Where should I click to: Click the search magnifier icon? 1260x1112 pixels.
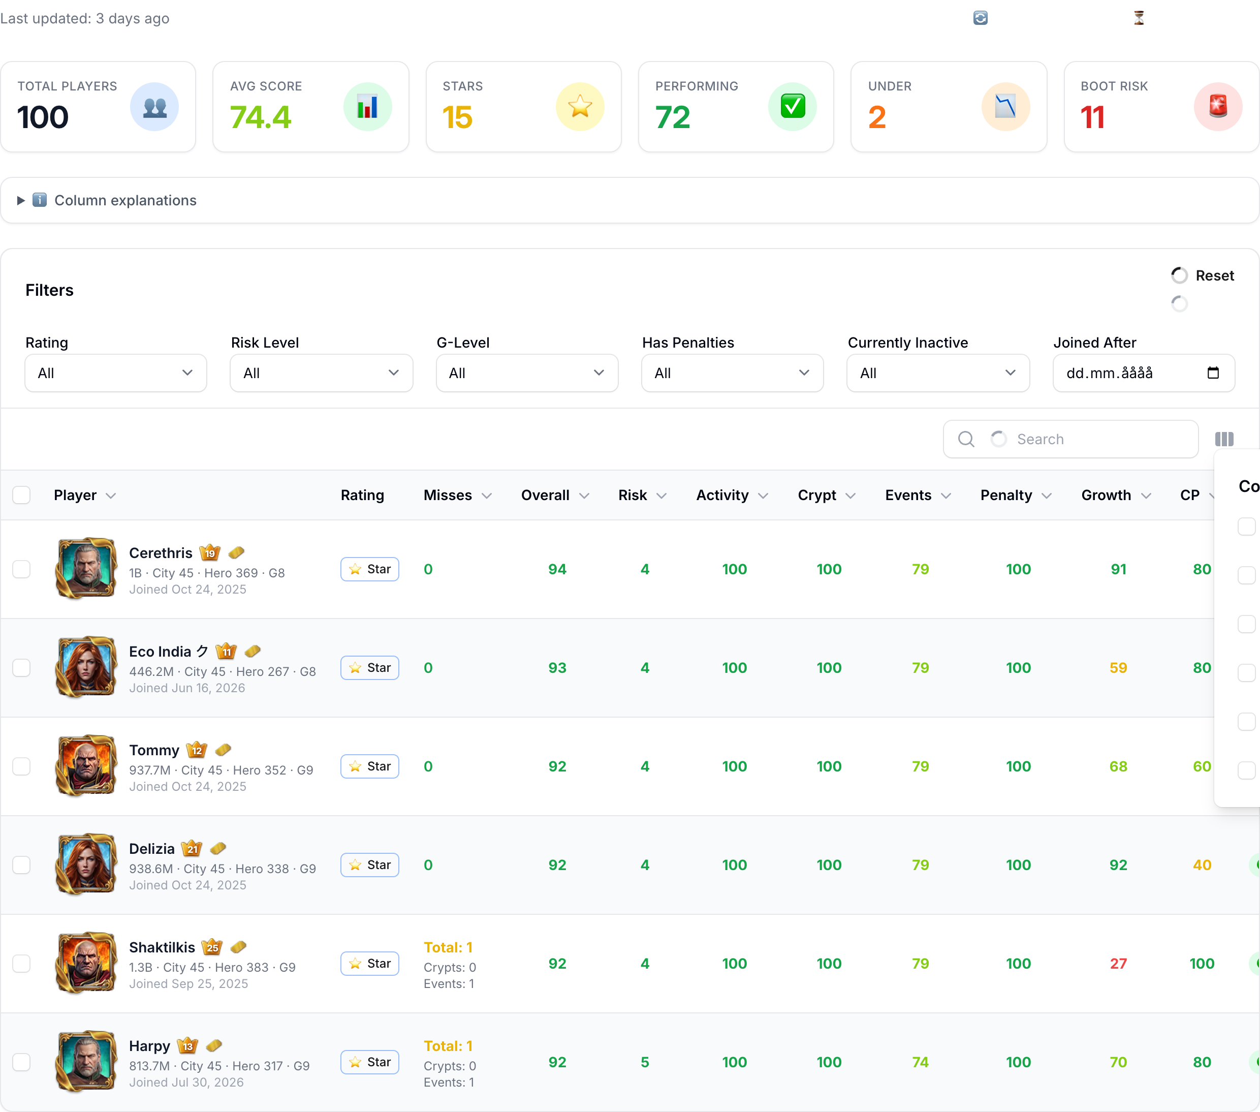pyautogui.click(x=966, y=439)
